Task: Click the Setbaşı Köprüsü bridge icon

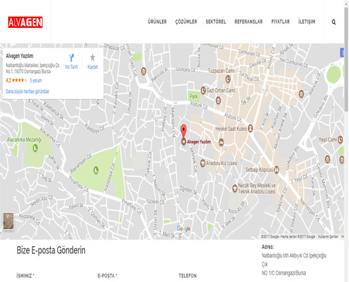Action: [x=277, y=169]
